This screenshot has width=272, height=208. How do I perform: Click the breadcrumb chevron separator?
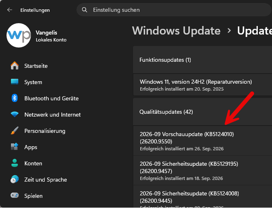(x=229, y=31)
